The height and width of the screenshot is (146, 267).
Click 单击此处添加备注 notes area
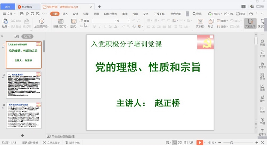[x=63, y=136]
